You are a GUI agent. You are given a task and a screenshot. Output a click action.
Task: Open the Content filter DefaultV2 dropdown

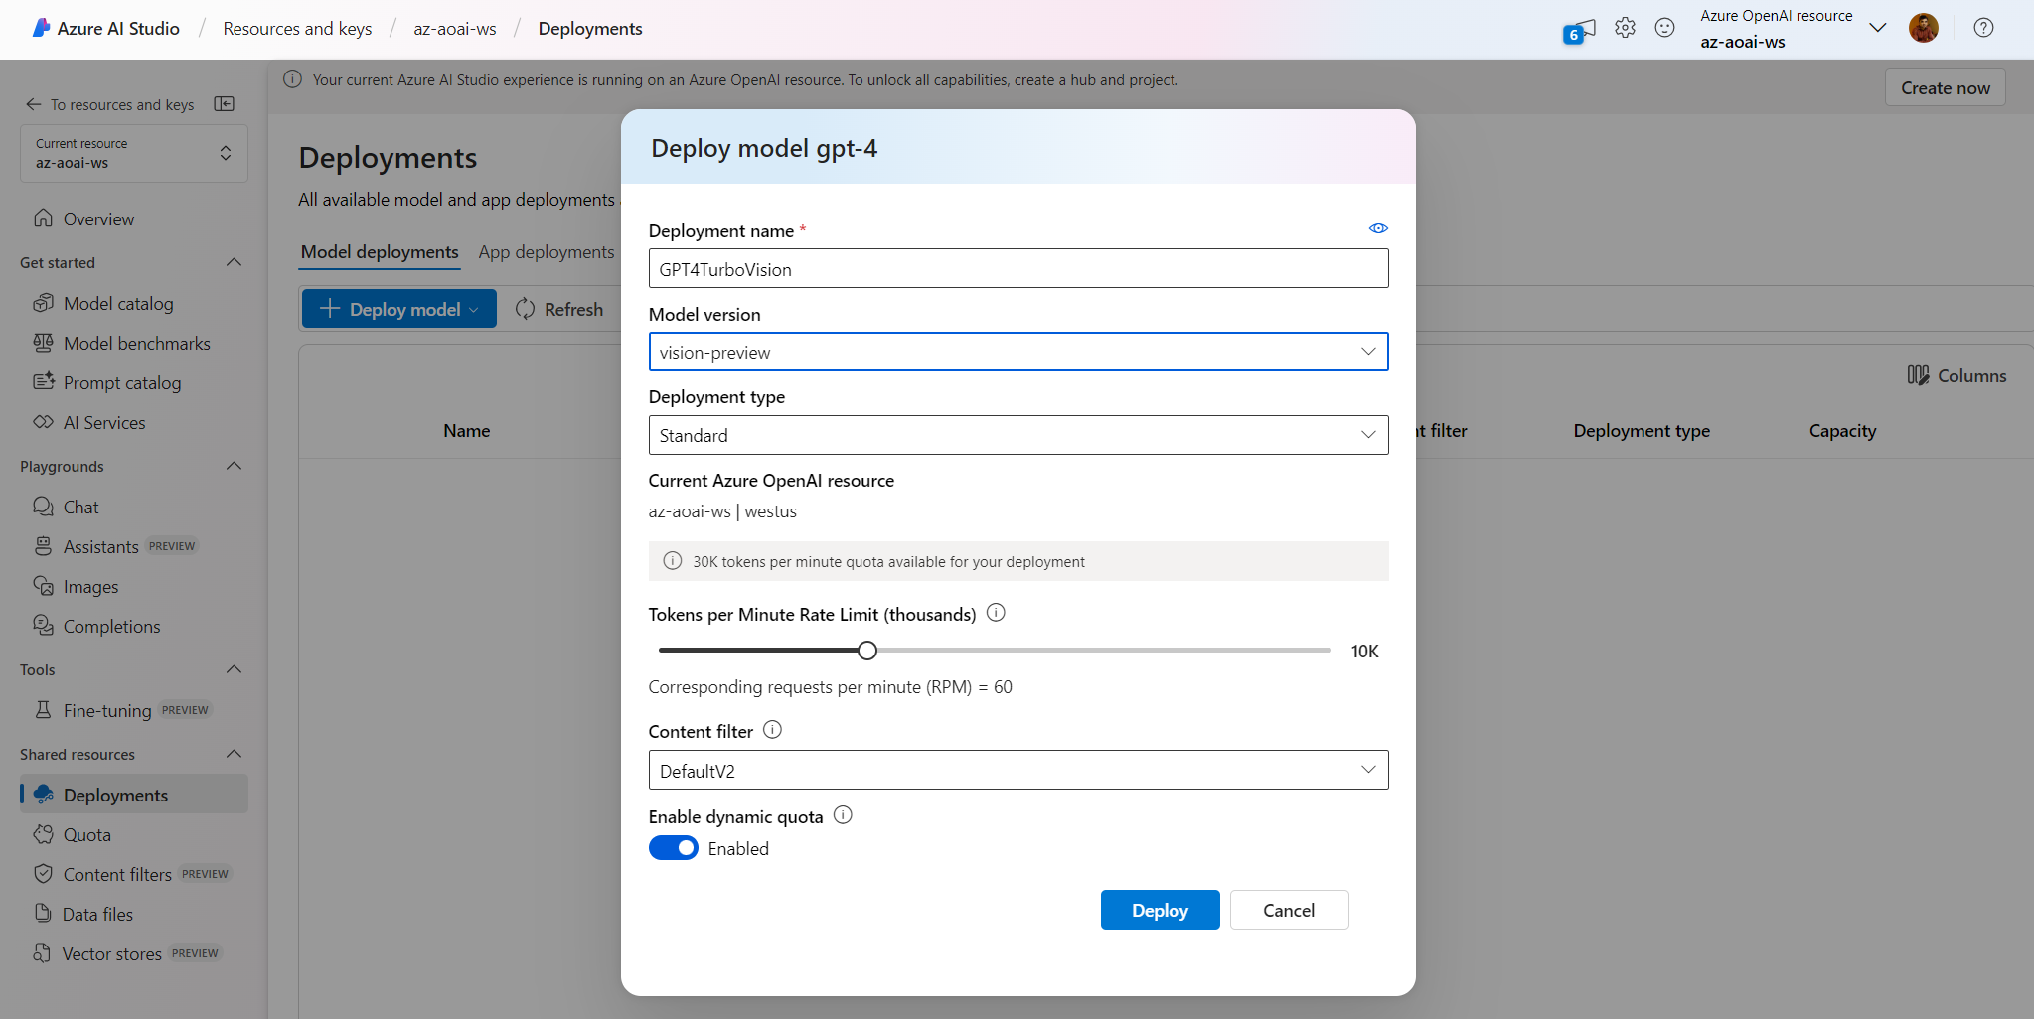tap(1017, 770)
